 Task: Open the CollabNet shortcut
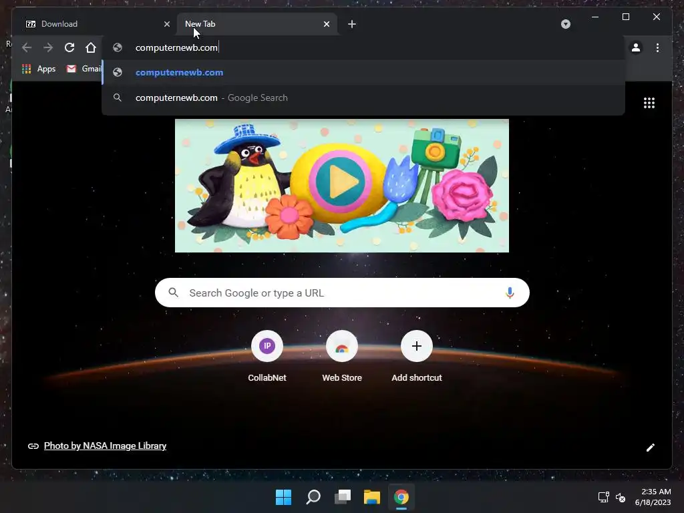267,357
